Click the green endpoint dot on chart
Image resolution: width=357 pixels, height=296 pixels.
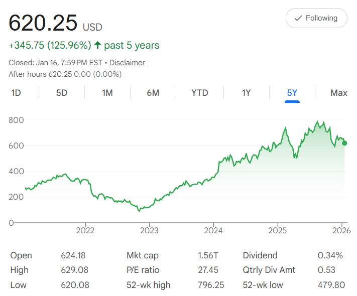pos(344,143)
